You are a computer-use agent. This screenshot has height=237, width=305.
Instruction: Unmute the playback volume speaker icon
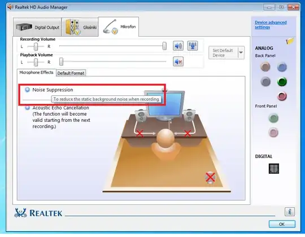point(178,62)
